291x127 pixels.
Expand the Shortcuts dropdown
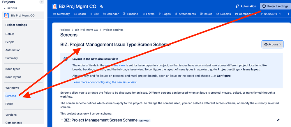click(x=271, y=14)
